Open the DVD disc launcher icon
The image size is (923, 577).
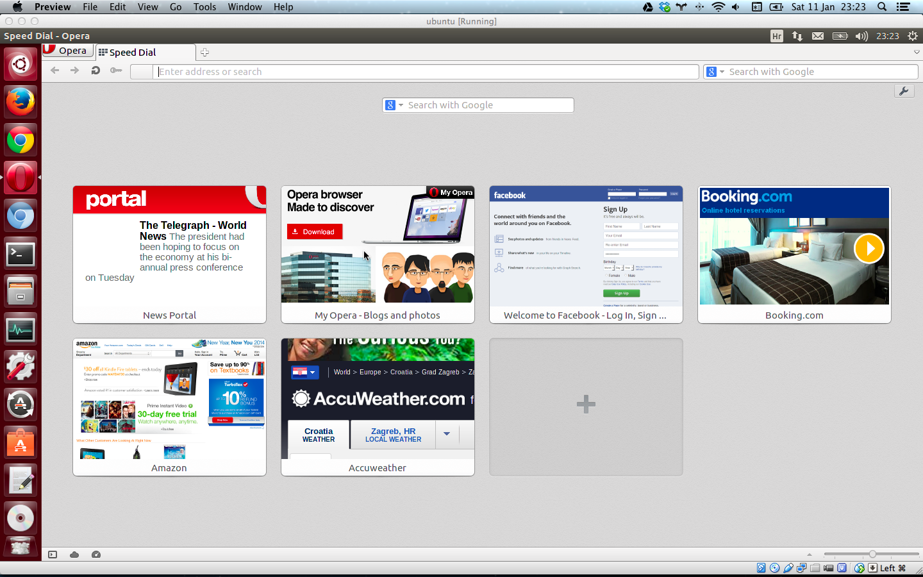pyautogui.click(x=21, y=518)
